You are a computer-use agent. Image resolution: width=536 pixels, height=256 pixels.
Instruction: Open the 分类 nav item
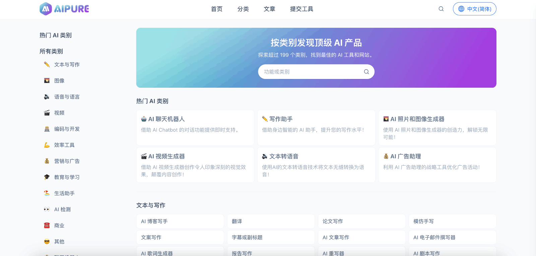click(243, 9)
